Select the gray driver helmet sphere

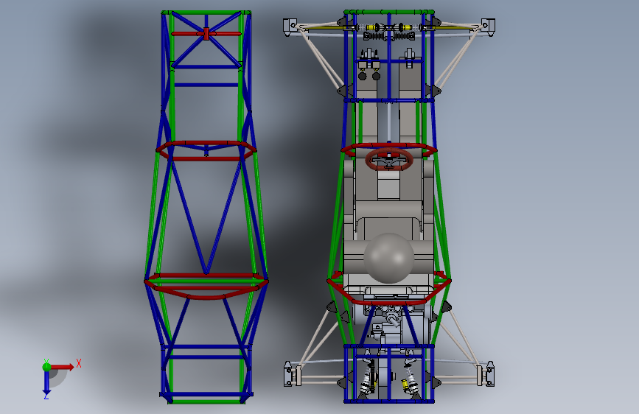tap(388, 258)
